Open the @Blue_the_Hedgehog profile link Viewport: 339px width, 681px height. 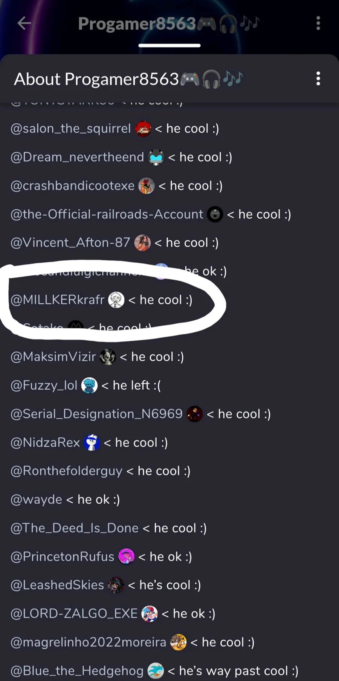77,671
